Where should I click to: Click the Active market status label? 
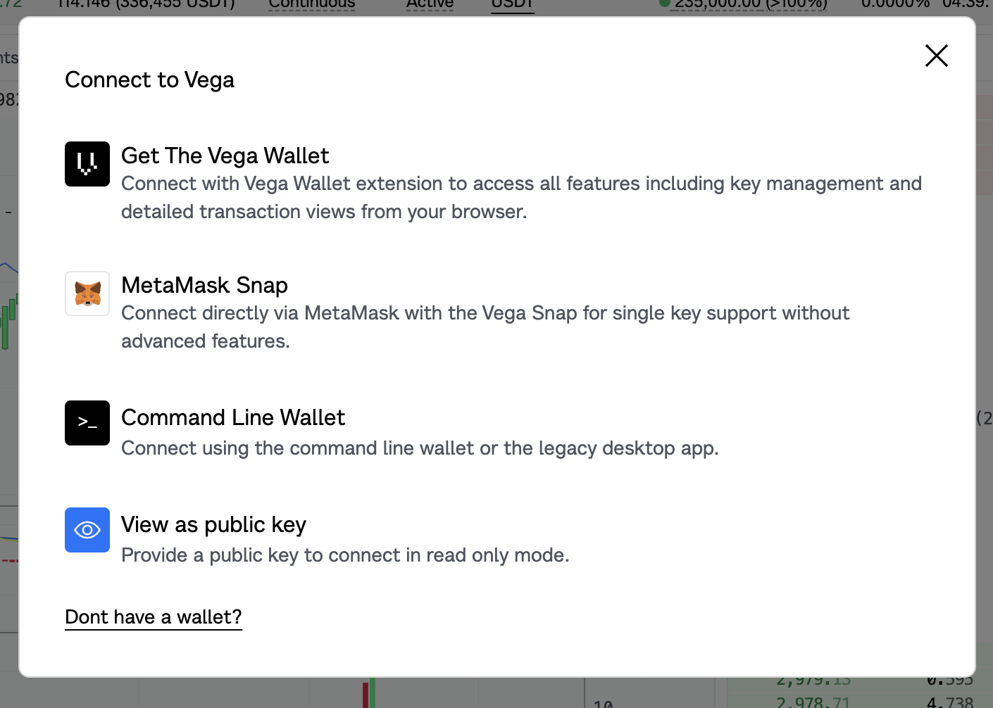[430, 5]
